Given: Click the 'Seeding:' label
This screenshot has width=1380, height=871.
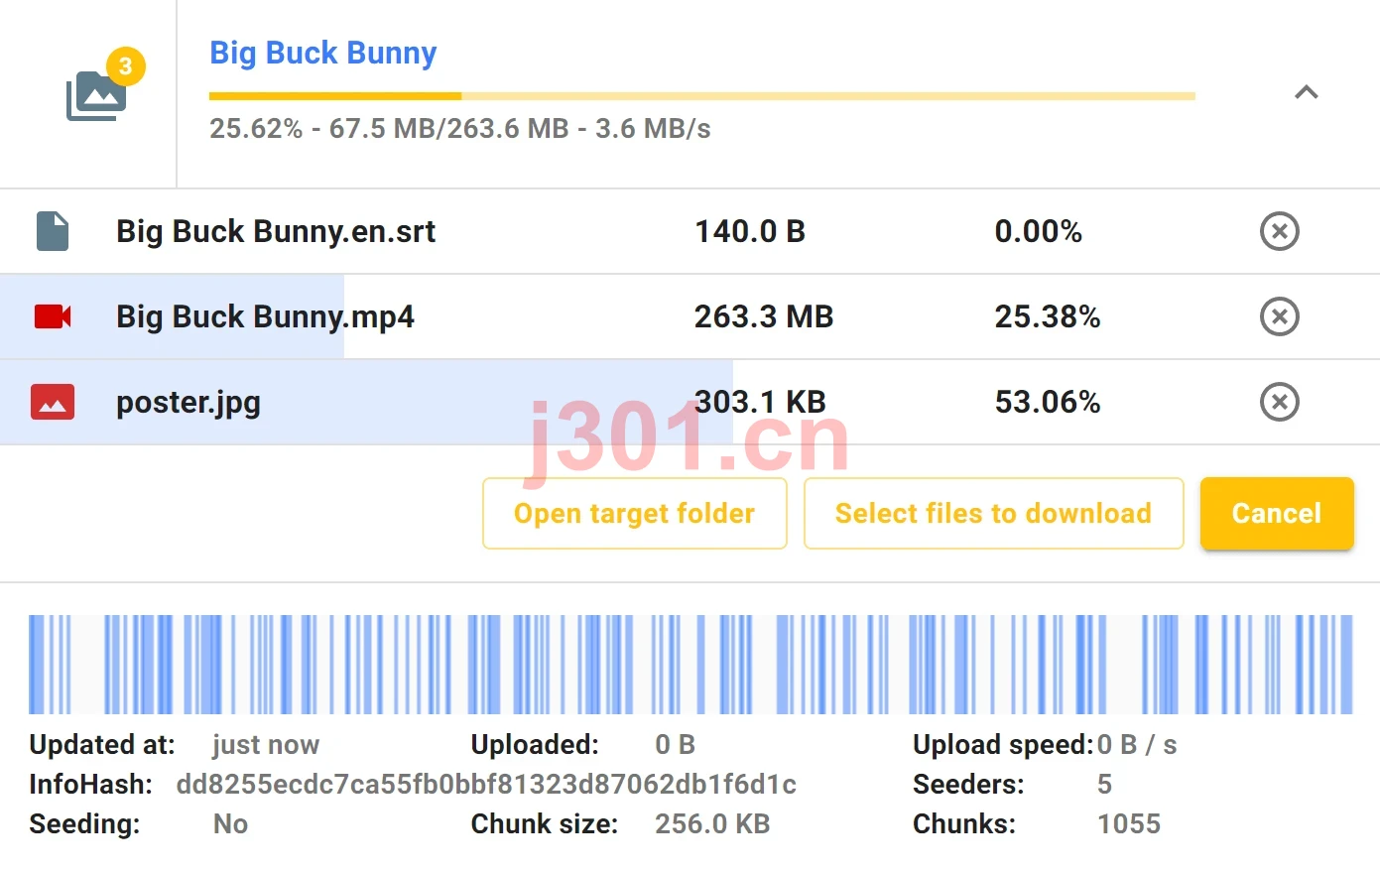Looking at the screenshot, I should coord(84,824).
